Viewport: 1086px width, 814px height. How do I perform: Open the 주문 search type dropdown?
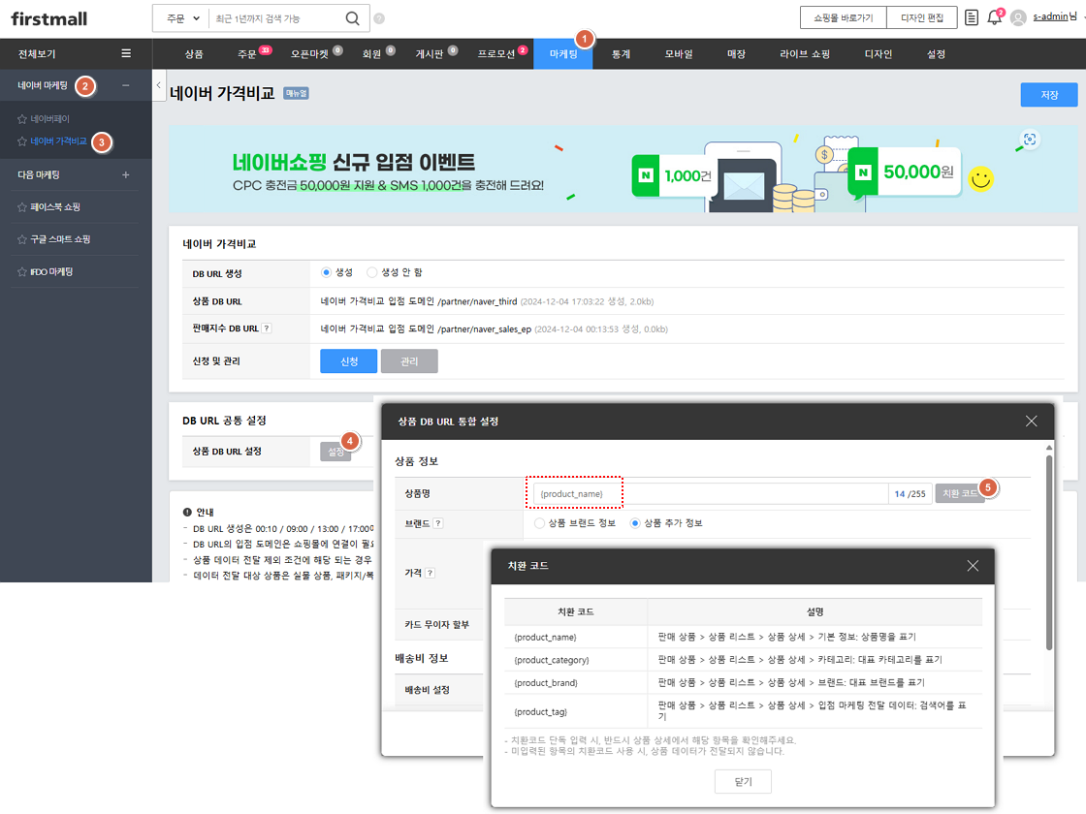click(181, 18)
